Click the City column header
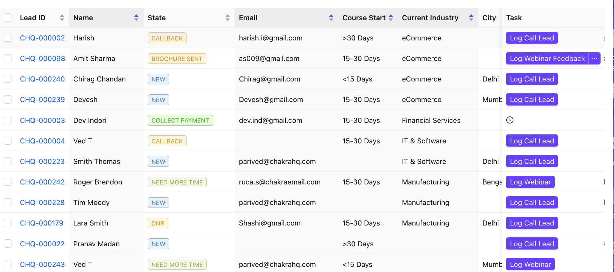This screenshot has height=272, width=614. point(489,18)
